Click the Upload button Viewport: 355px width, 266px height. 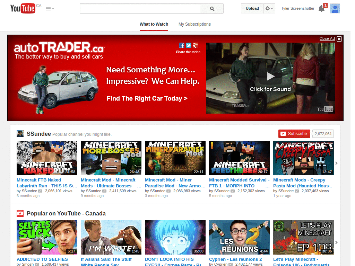[x=252, y=8]
